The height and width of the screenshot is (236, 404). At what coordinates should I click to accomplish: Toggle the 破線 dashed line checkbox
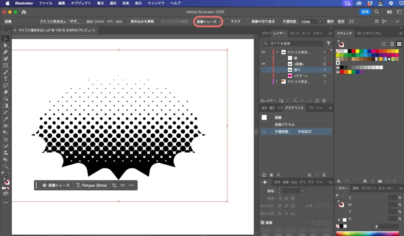(x=263, y=223)
